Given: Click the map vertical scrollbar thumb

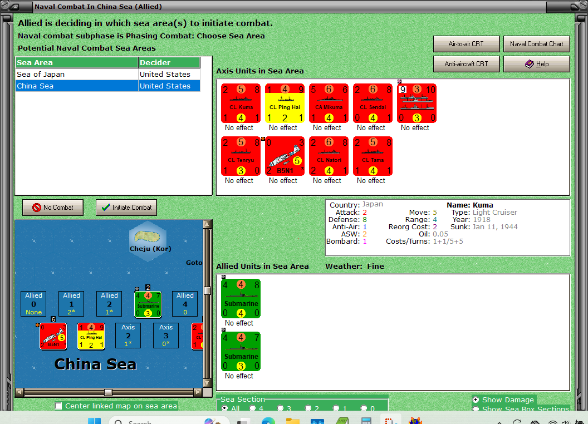Looking at the screenshot, I should 207,290.
